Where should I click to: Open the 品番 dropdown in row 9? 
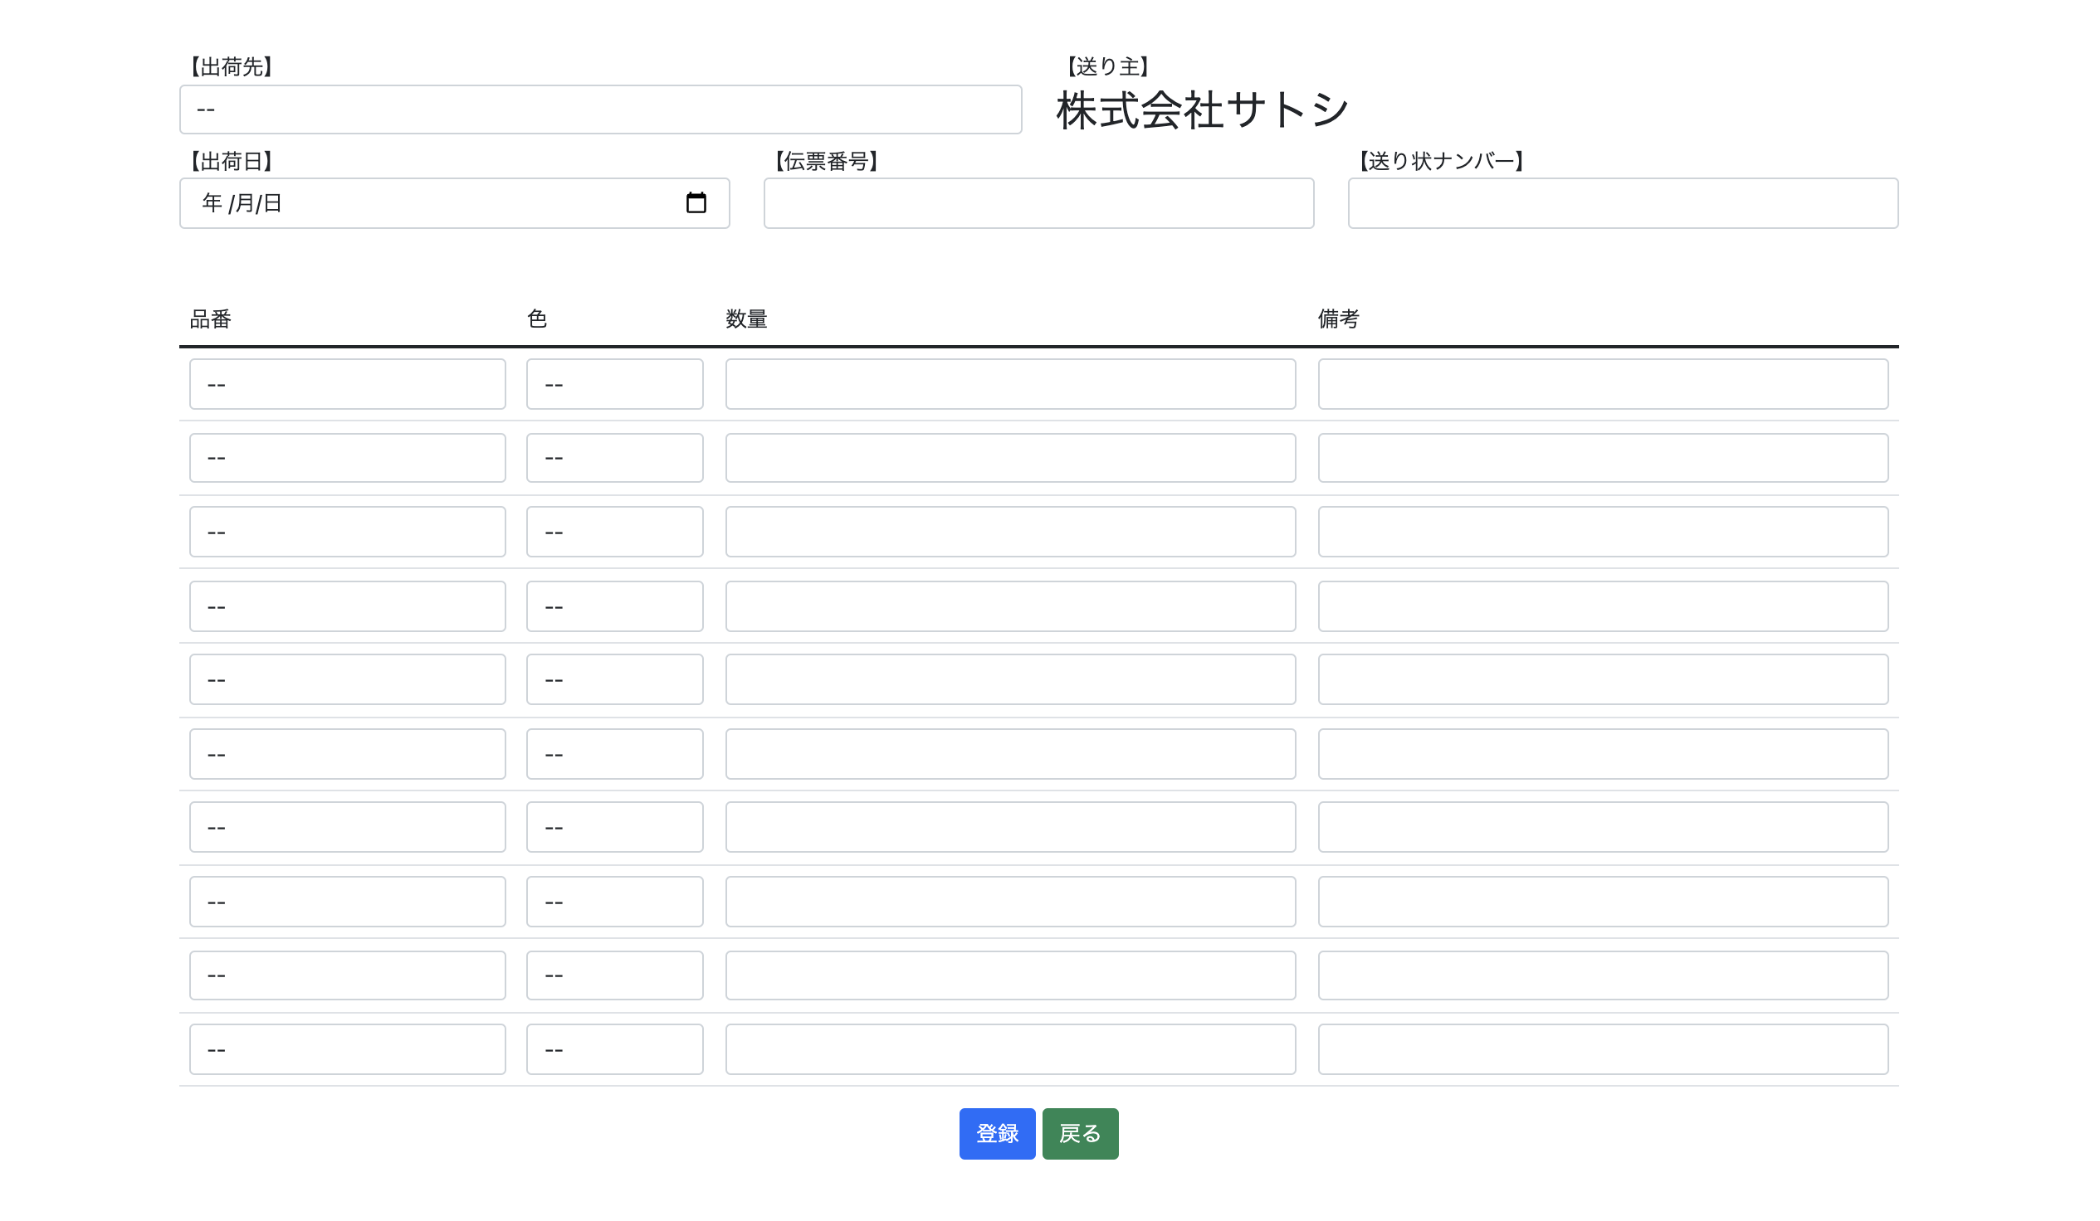(x=348, y=975)
